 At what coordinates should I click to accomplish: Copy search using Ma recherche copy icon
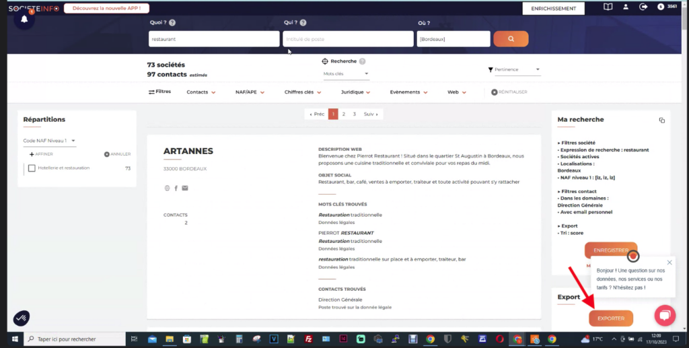point(661,120)
